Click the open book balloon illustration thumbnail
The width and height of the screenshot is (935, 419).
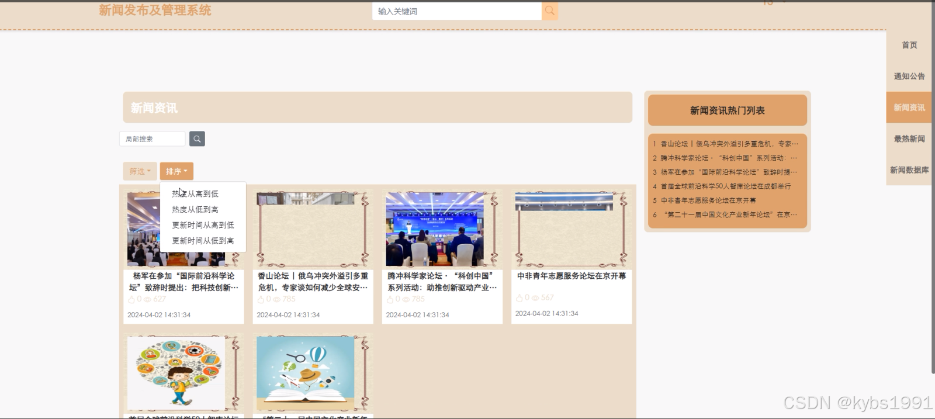305,373
